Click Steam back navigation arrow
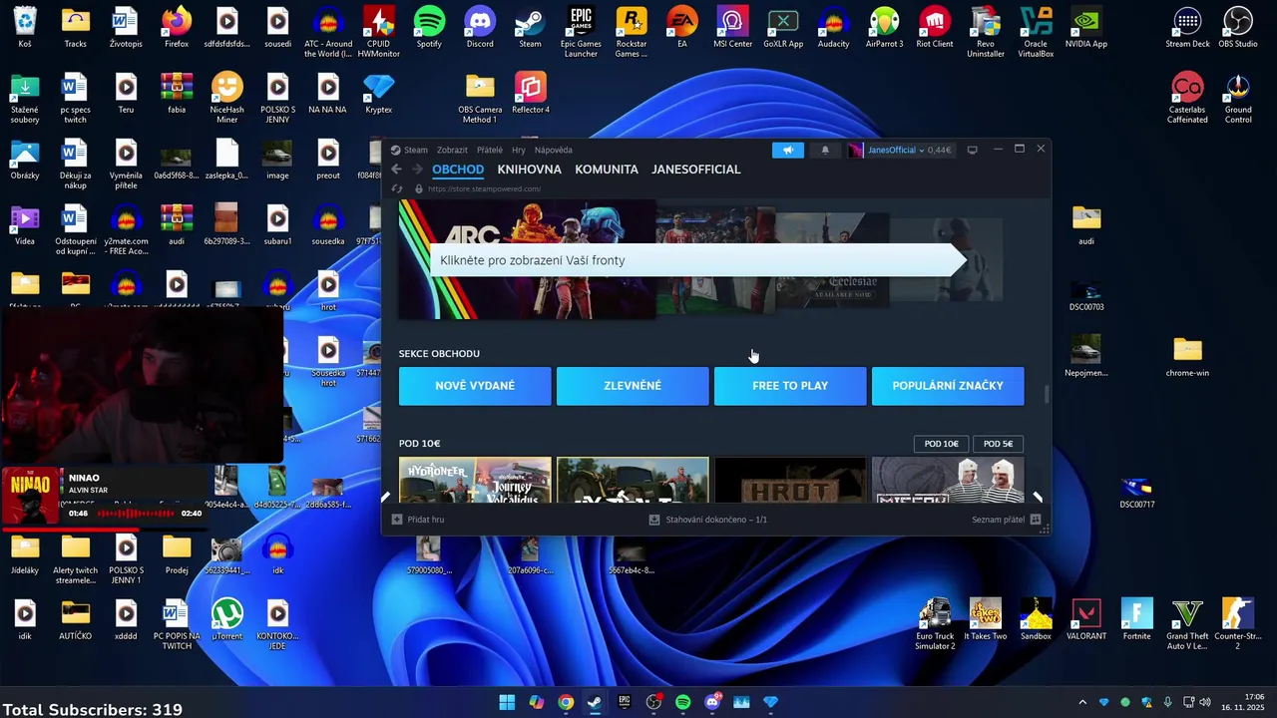This screenshot has width=1277, height=718. [396, 170]
